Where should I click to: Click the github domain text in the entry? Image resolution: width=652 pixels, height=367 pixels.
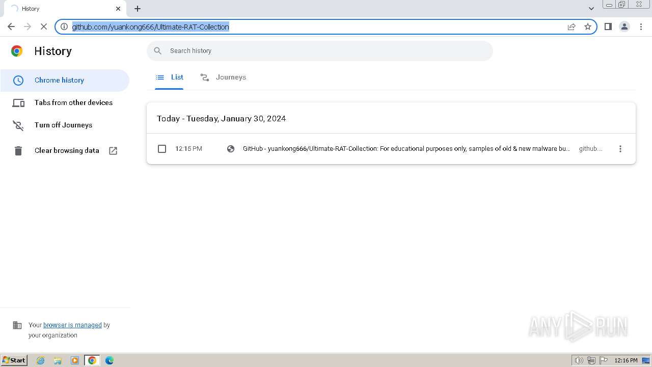coord(591,149)
